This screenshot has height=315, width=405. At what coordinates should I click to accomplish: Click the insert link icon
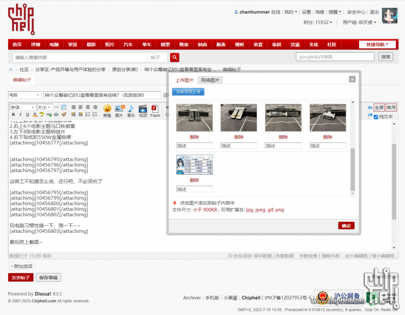coord(49,114)
